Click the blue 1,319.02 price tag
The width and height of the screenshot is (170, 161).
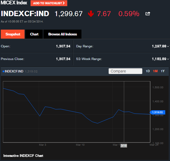tap(157, 112)
